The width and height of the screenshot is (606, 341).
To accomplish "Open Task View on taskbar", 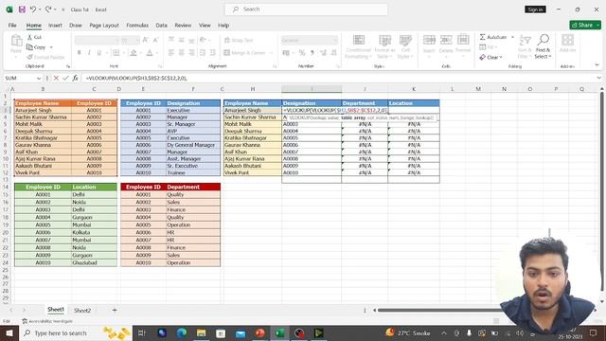I will pyautogui.click(x=141, y=332).
